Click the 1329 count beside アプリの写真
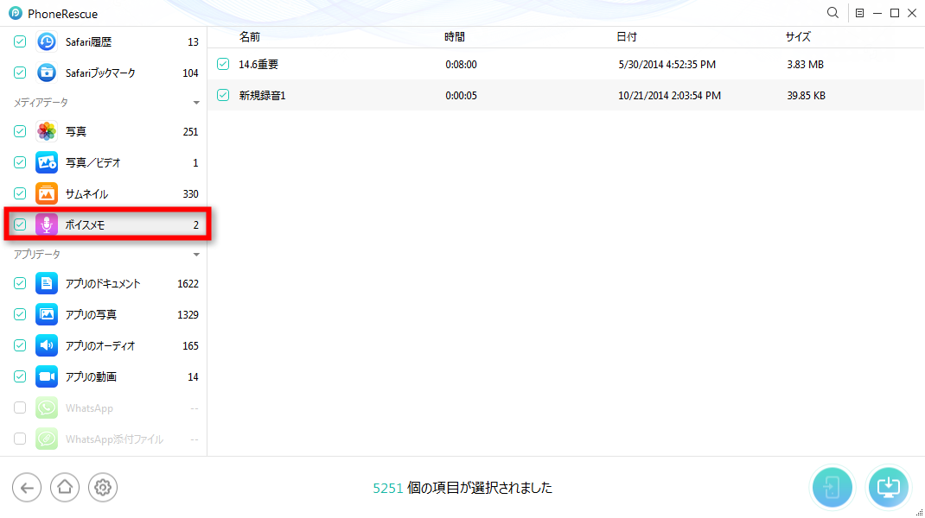This screenshot has height=518, width=925. 188,315
